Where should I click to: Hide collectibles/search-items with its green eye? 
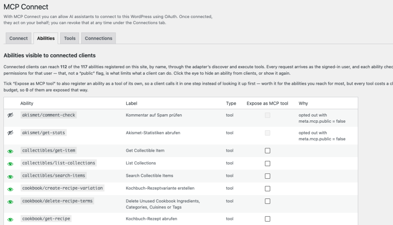10,177
